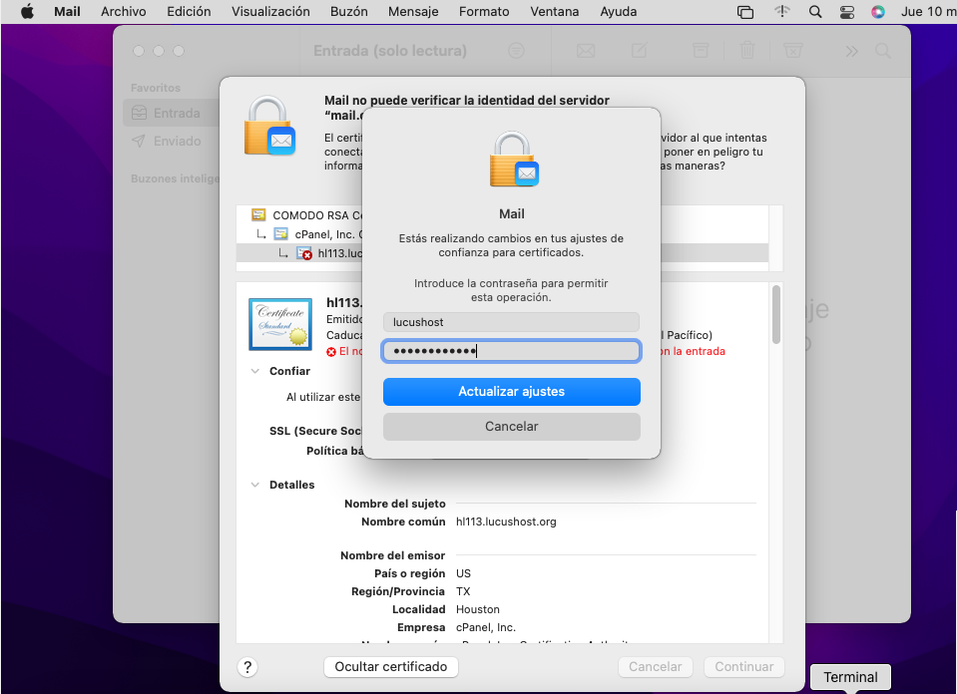Click the trash delete icon in Mail toolbar
The width and height of the screenshot is (957, 694).
coord(747,51)
